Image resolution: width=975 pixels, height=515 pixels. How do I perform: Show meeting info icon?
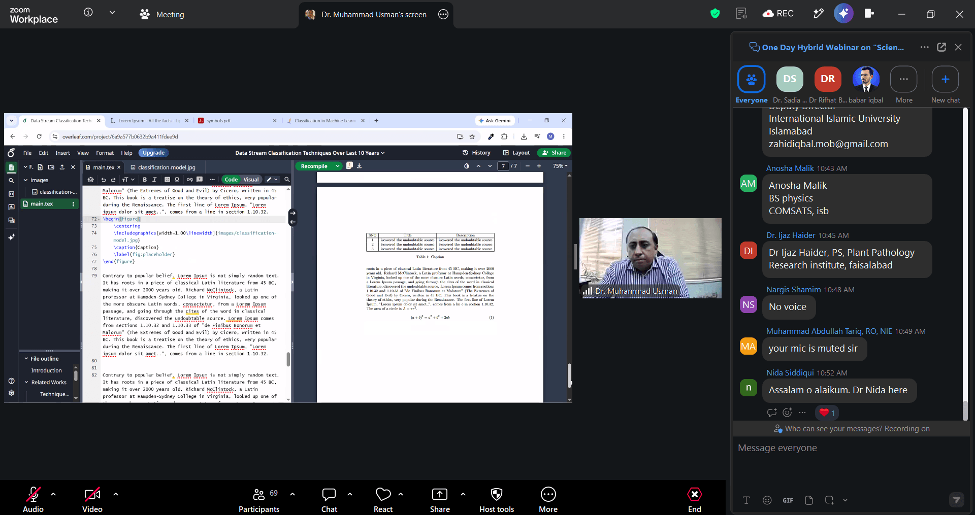coord(88,12)
